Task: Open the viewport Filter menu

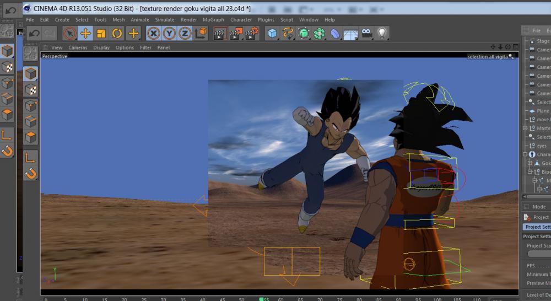Action: click(145, 47)
